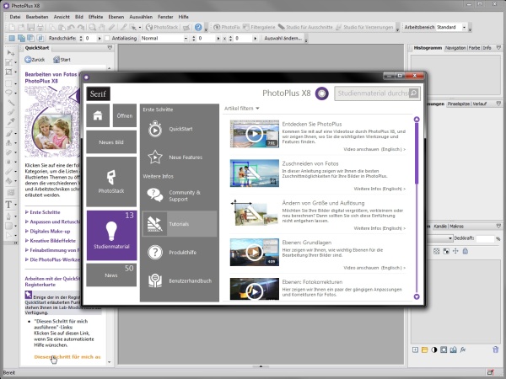Switch to the Navigation tab
Image resolution: width=506 pixels, height=379 pixels.
pos(455,48)
